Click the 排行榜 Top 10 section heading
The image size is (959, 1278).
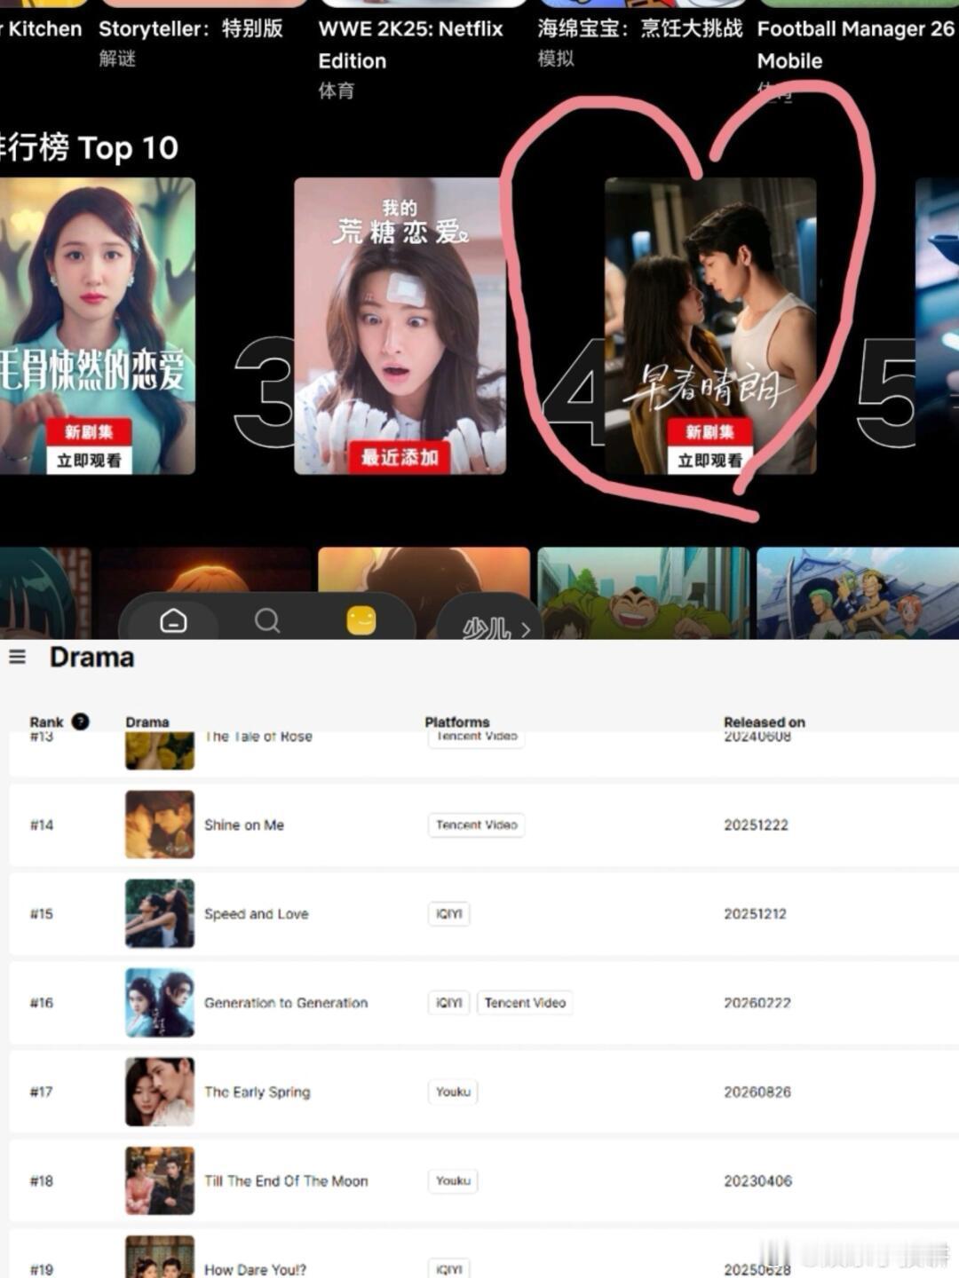pyautogui.click(x=89, y=147)
